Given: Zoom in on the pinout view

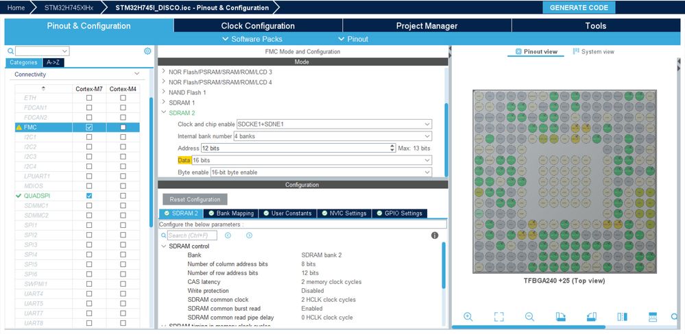Looking at the screenshot, I should pyautogui.click(x=468, y=317).
